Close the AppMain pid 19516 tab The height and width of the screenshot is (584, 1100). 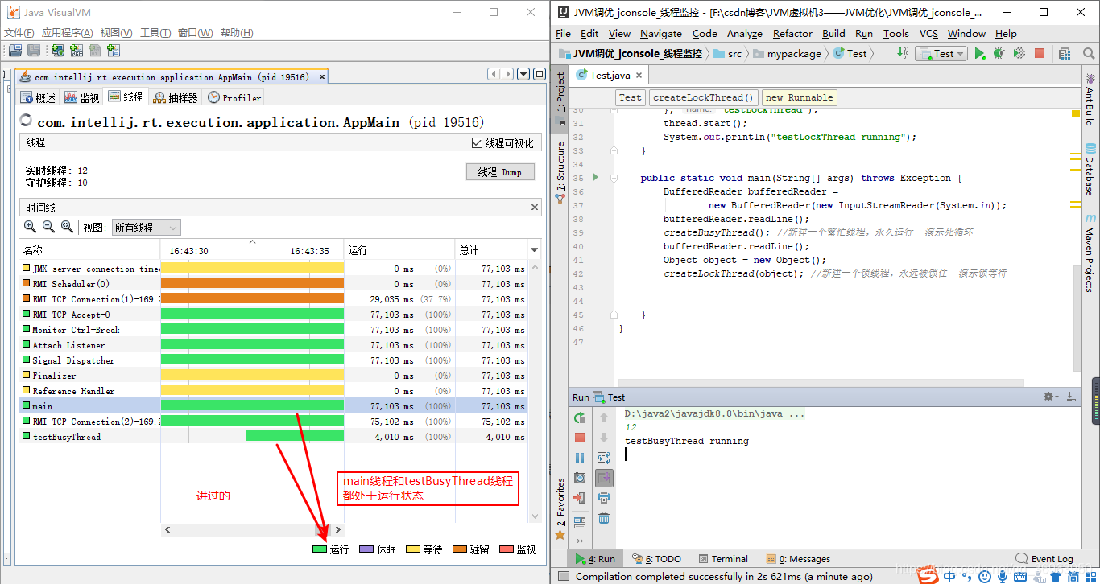[321, 77]
